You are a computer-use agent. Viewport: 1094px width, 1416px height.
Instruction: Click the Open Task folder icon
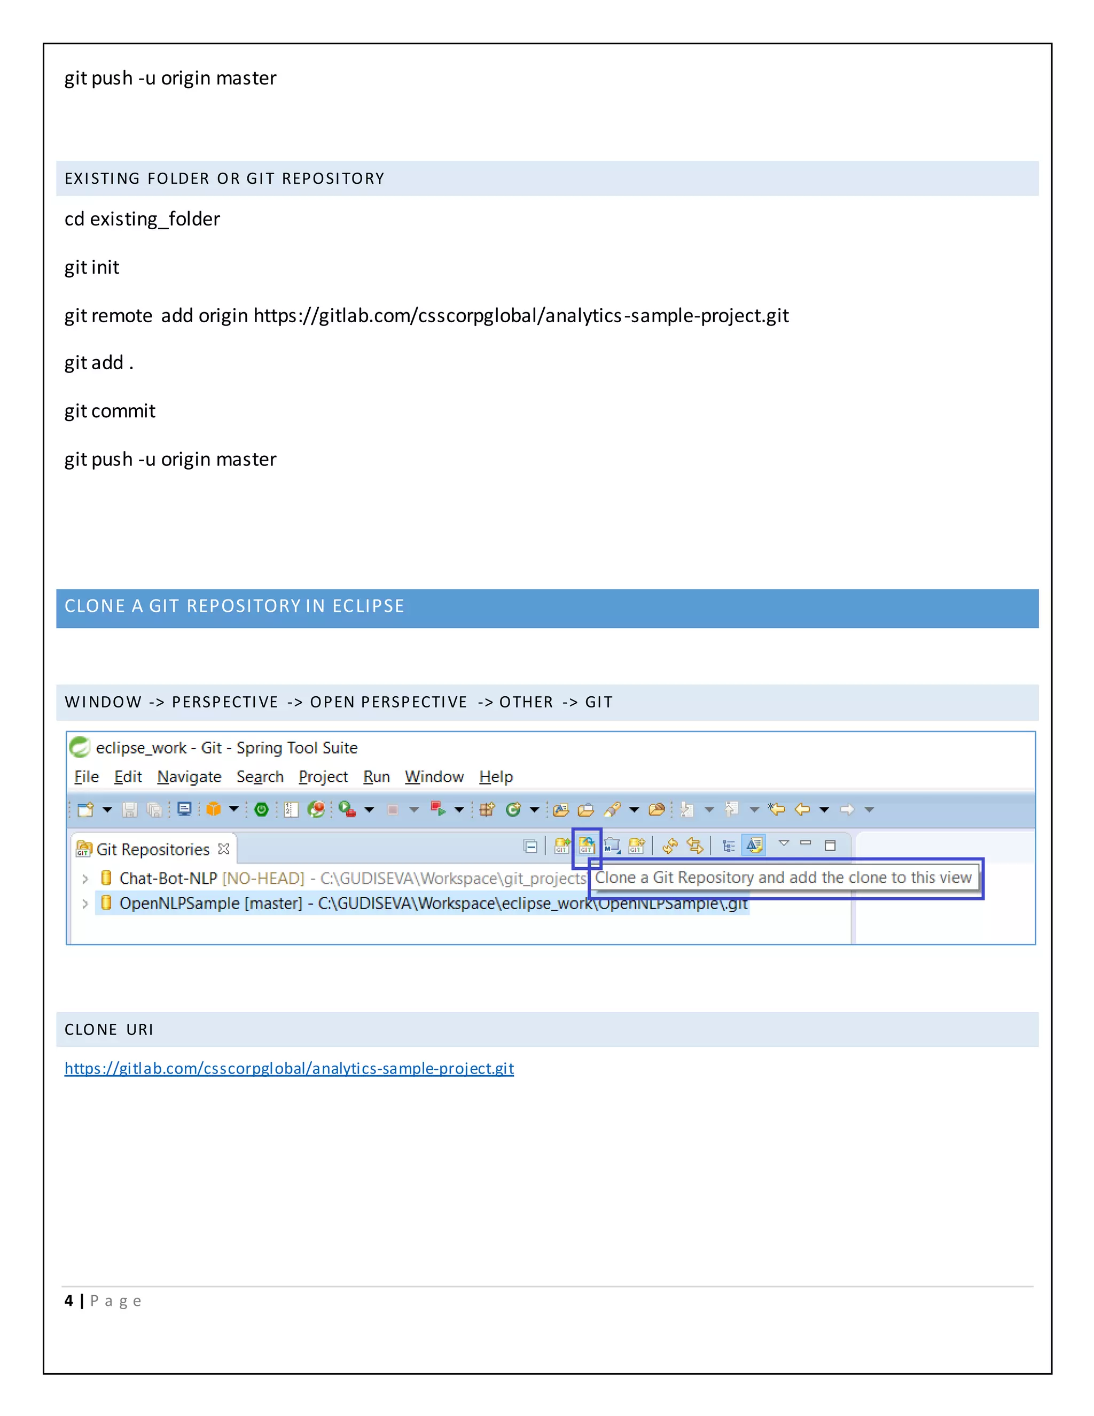(586, 810)
